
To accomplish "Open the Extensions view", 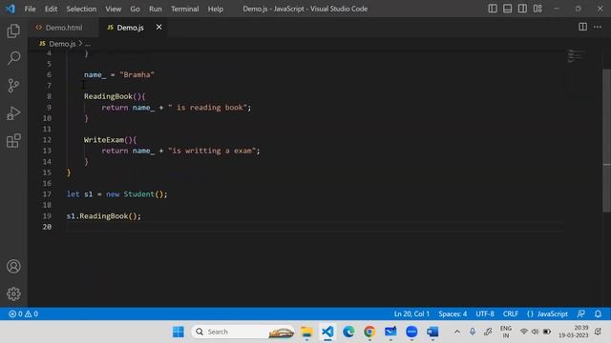I will (x=13, y=141).
